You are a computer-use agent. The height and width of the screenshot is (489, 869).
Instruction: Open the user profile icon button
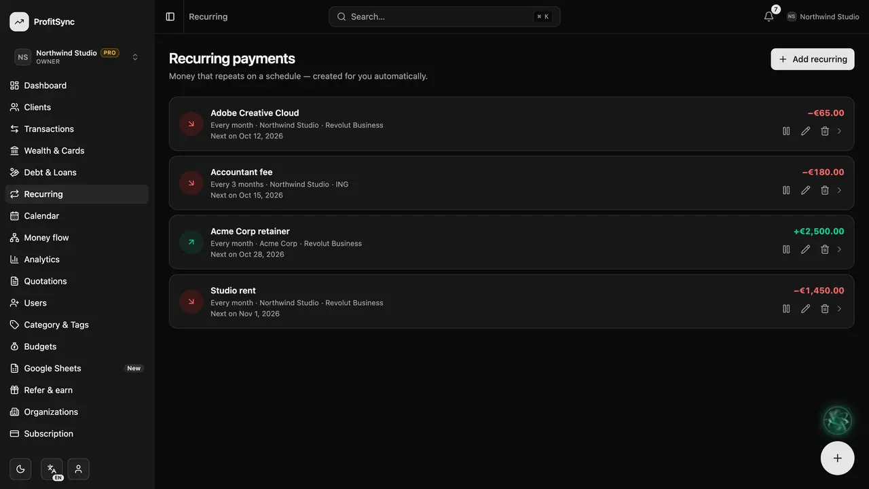pos(78,469)
